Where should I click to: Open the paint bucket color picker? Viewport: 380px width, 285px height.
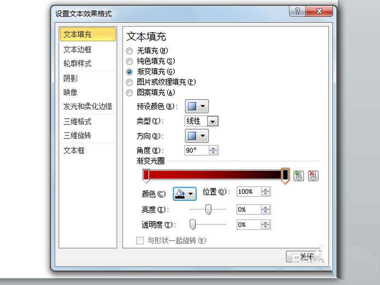[185, 194]
